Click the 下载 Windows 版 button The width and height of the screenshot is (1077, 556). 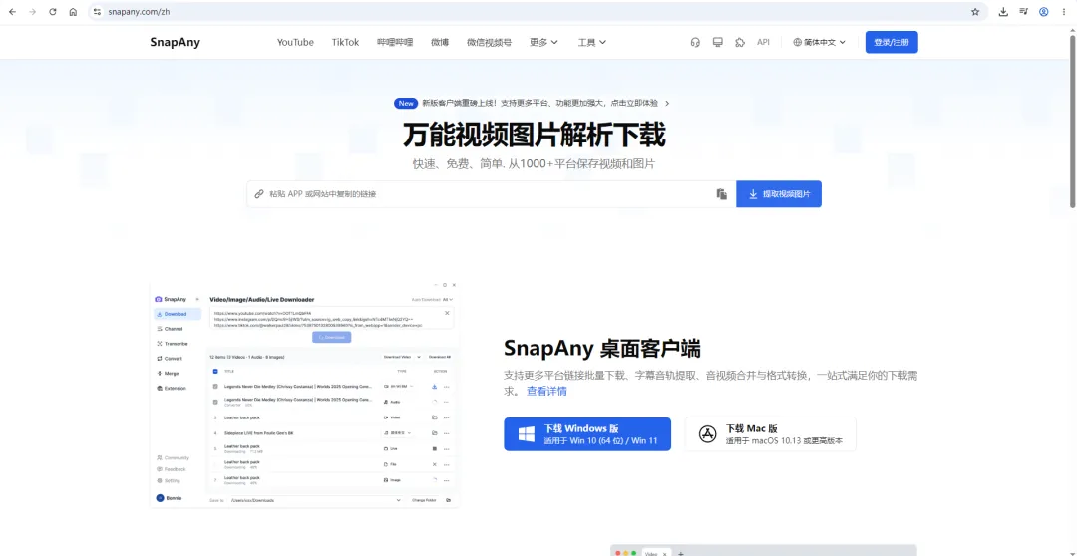click(587, 433)
